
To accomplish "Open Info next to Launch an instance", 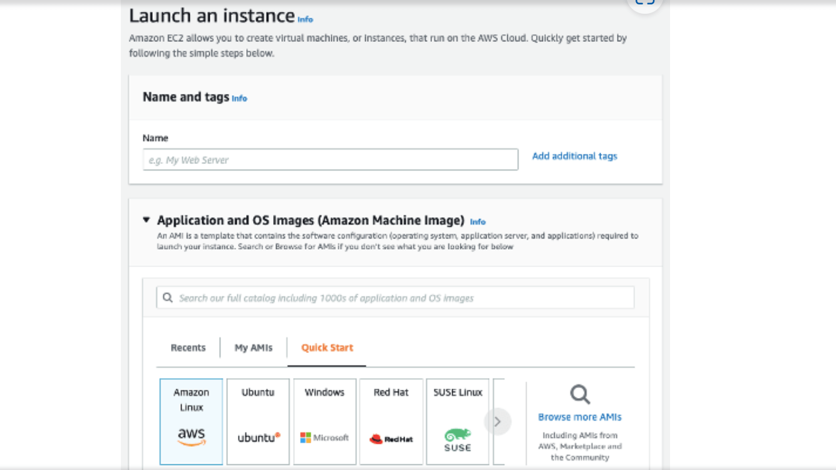I will coord(304,19).
